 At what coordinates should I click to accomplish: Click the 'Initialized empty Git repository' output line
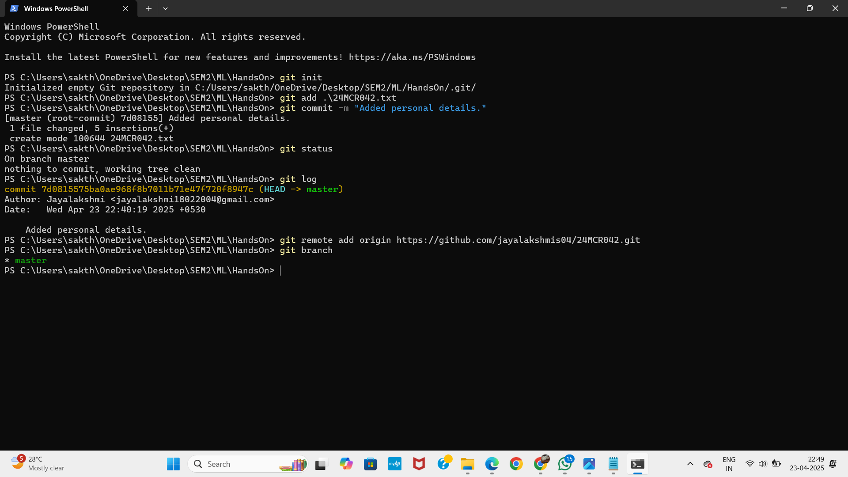tap(240, 87)
